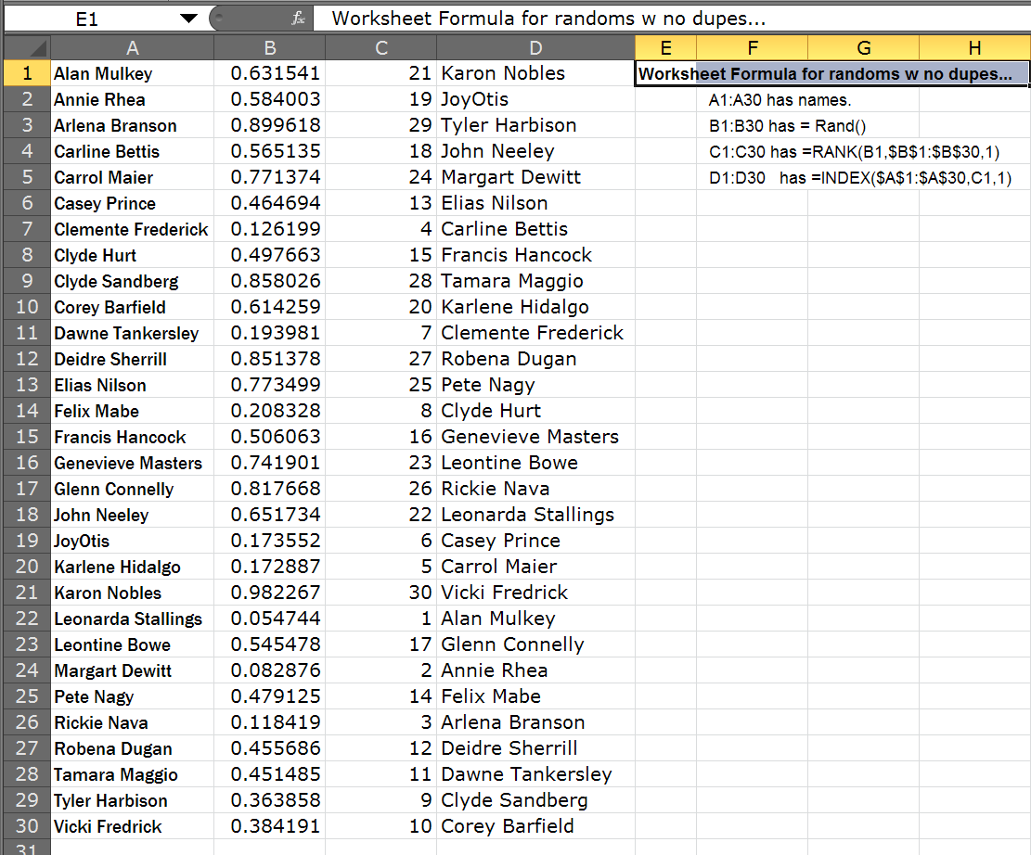Select column C header

380,48
